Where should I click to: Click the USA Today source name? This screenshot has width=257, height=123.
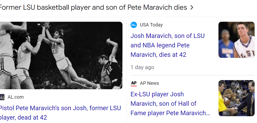click(151, 25)
